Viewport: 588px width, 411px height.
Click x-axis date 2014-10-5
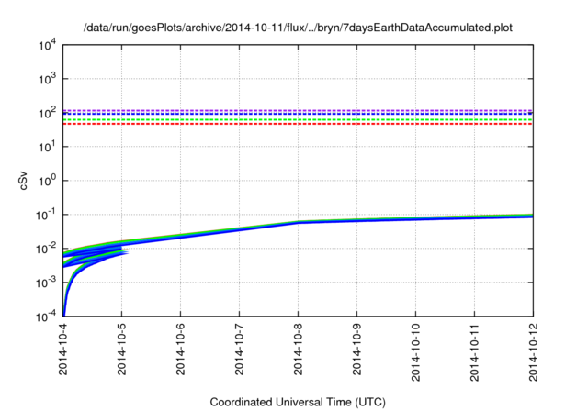tap(122, 349)
